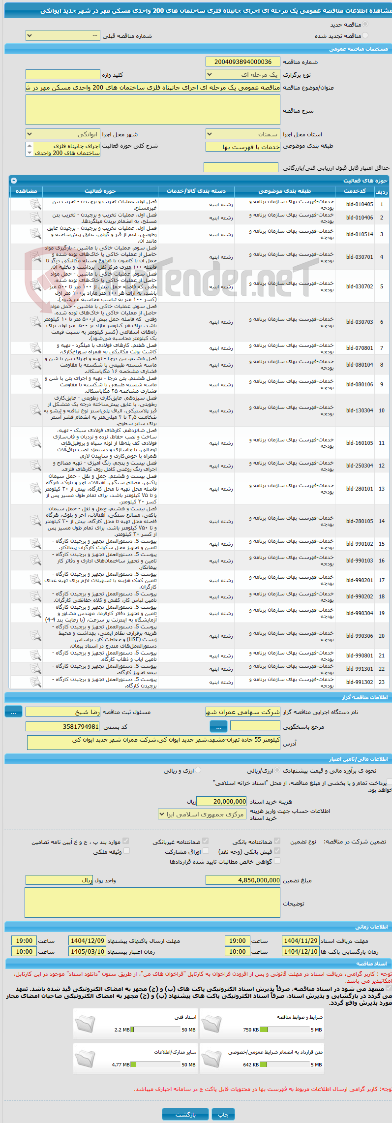Open view icon for row bld-280105
392x1123 pixels.
pos(35,521)
